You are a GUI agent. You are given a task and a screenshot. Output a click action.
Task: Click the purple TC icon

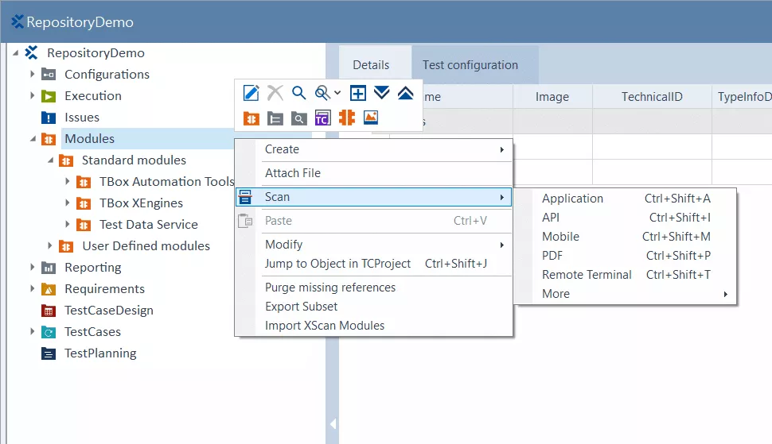coord(322,118)
